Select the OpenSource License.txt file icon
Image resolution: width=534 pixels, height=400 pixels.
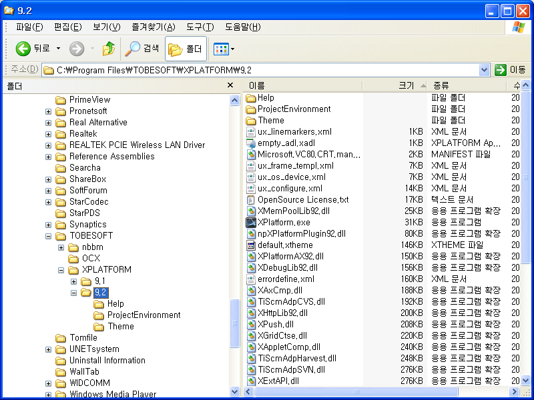[x=251, y=200]
